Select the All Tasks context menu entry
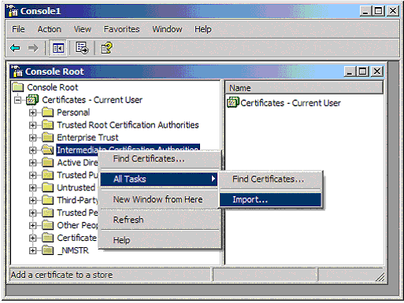 (x=159, y=179)
